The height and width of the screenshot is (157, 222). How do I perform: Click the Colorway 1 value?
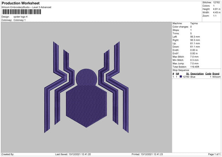(20, 20)
